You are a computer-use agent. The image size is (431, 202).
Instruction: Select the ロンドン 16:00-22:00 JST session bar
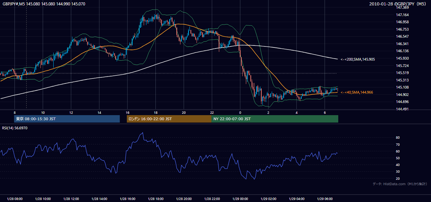pyautogui.click(x=169, y=119)
